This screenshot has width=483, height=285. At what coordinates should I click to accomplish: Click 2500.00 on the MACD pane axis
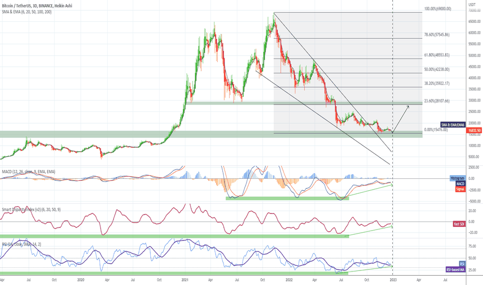474,167
